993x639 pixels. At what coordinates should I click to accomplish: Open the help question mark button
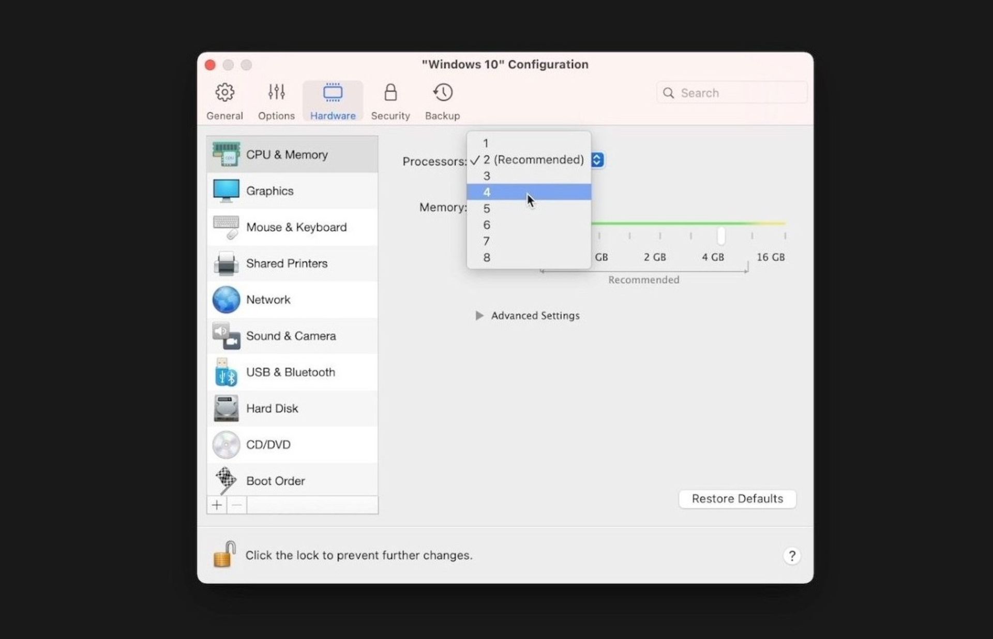pyautogui.click(x=791, y=555)
